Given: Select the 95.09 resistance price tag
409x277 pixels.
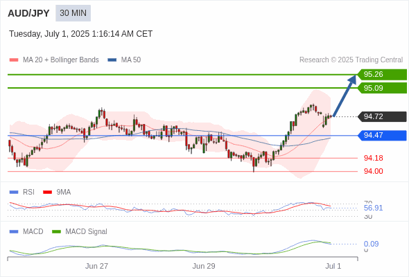Looking at the screenshot, I should coord(382,88).
